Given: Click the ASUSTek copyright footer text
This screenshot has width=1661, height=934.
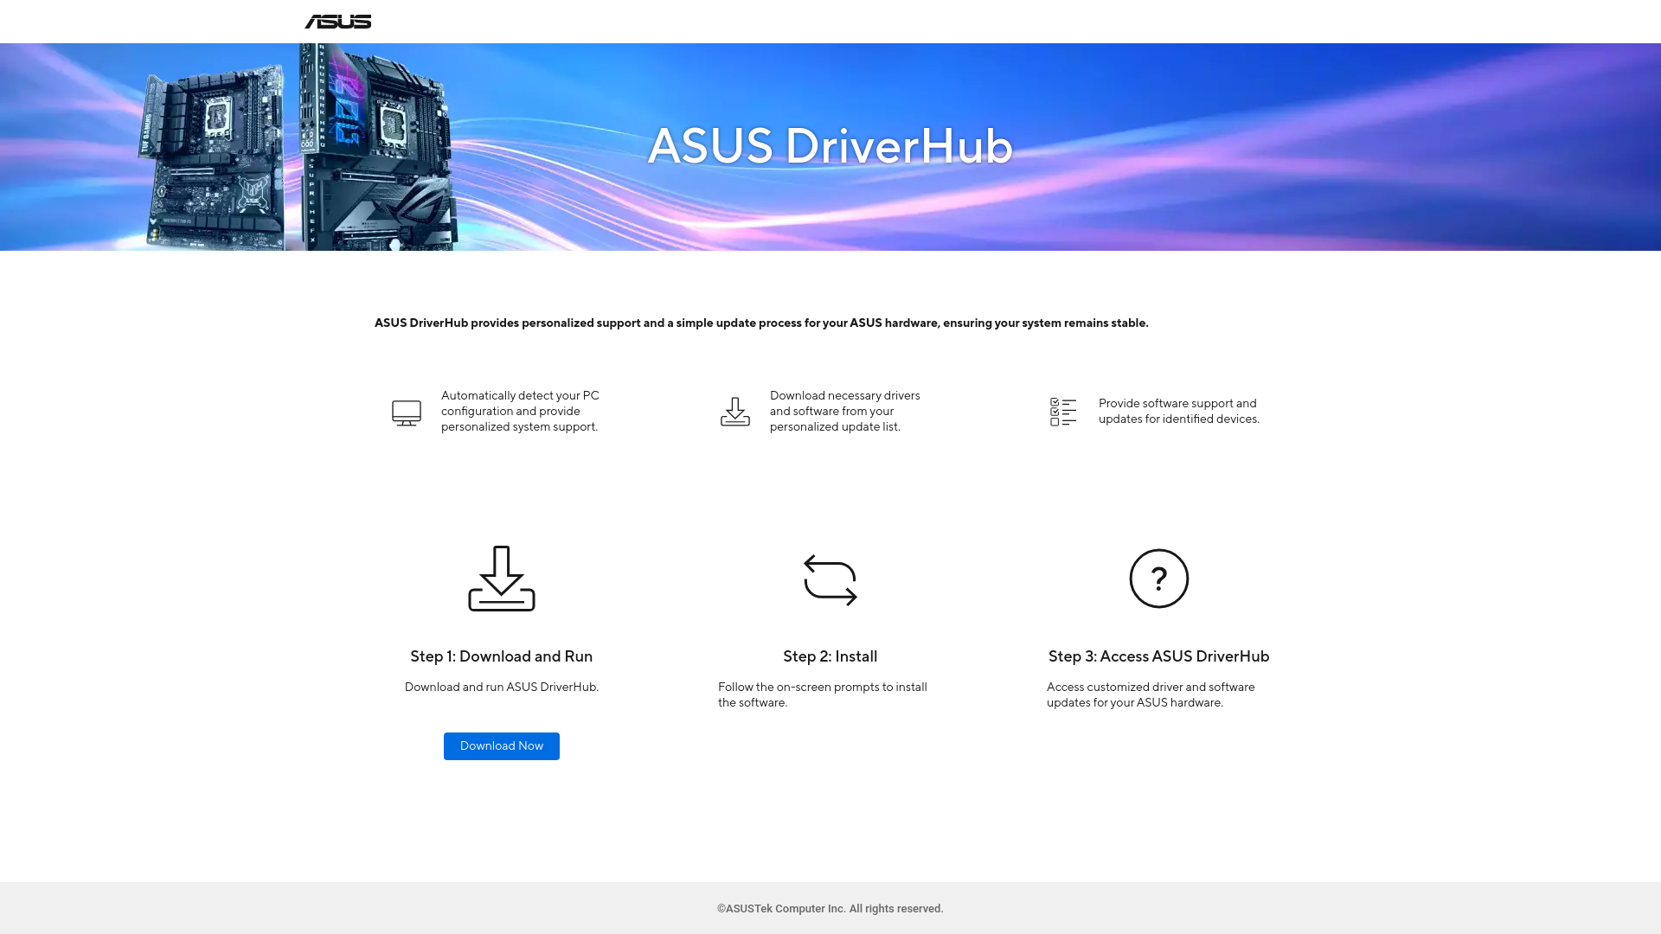Looking at the screenshot, I should click(830, 908).
